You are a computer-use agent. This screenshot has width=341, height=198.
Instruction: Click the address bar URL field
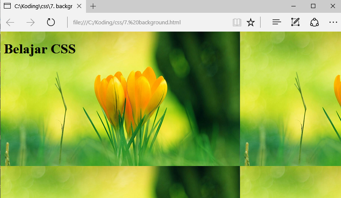tap(150, 22)
